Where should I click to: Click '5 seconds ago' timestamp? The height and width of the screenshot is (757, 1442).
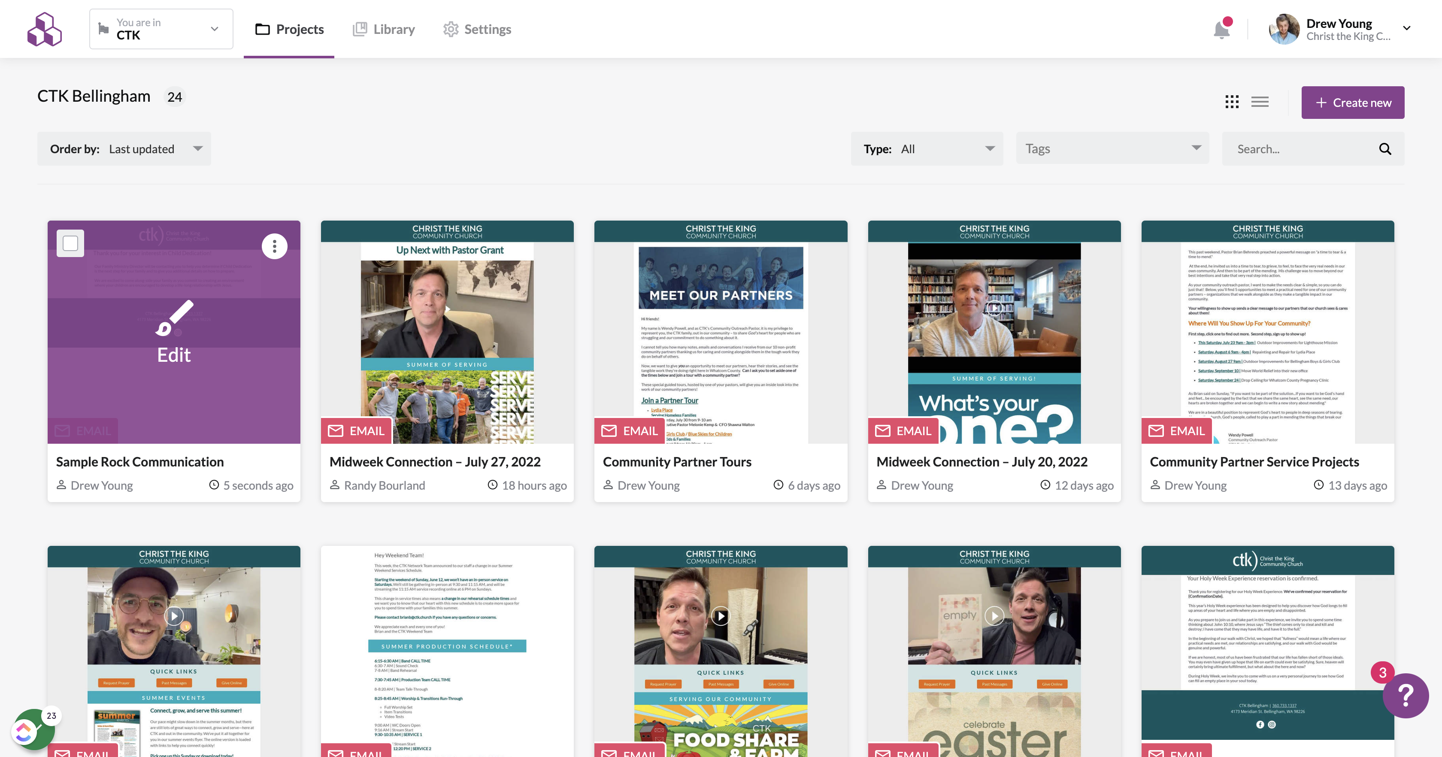click(x=258, y=485)
